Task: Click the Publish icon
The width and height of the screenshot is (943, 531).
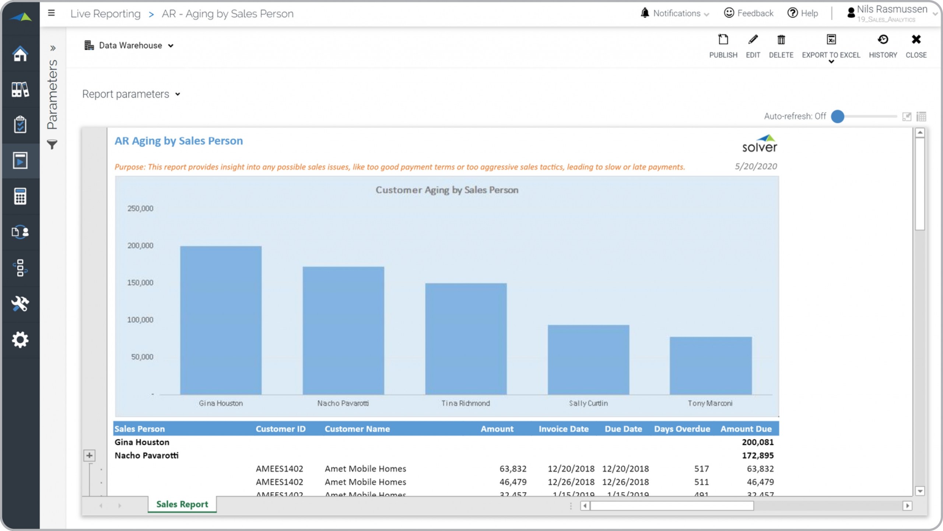Action: coord(723,40)
